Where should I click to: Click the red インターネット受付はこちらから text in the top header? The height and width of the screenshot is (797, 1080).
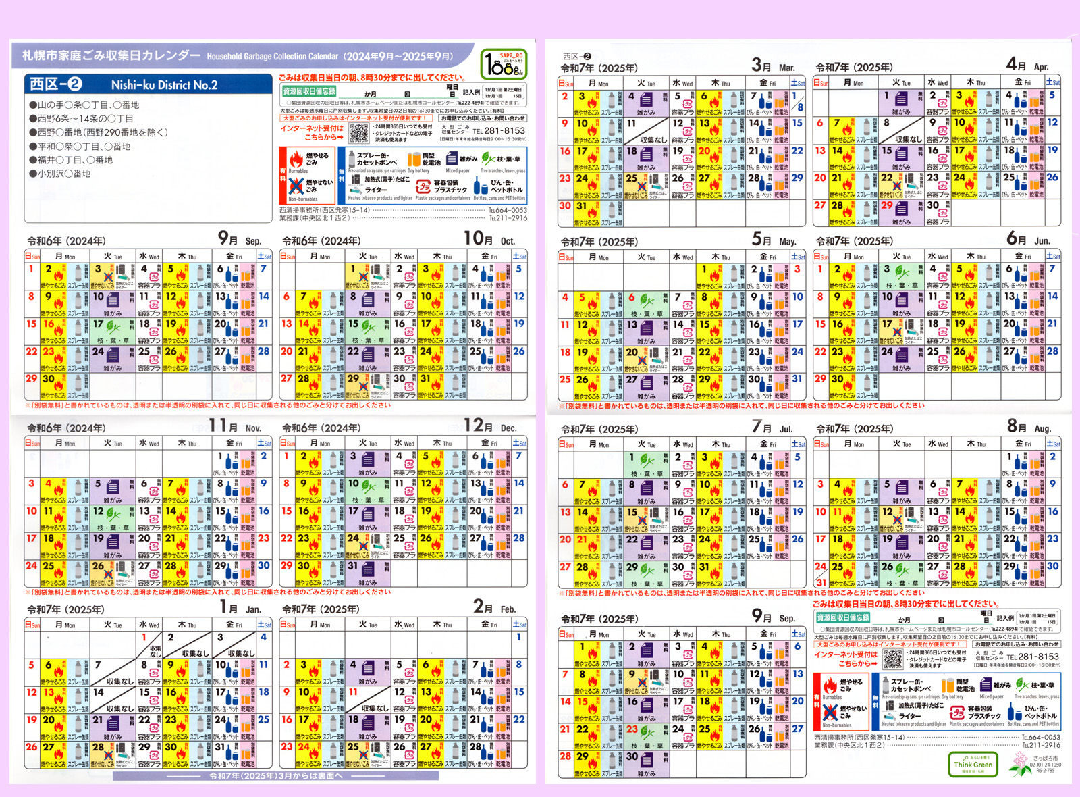311,132
